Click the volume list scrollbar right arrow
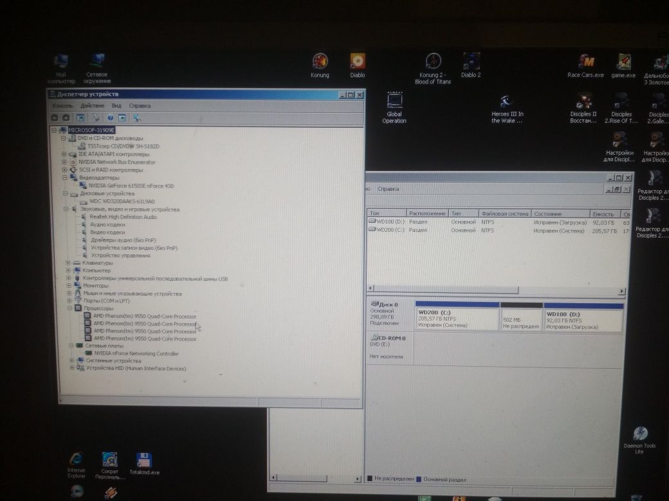This screenshot has height=501, width=669. tap(621, 291)
